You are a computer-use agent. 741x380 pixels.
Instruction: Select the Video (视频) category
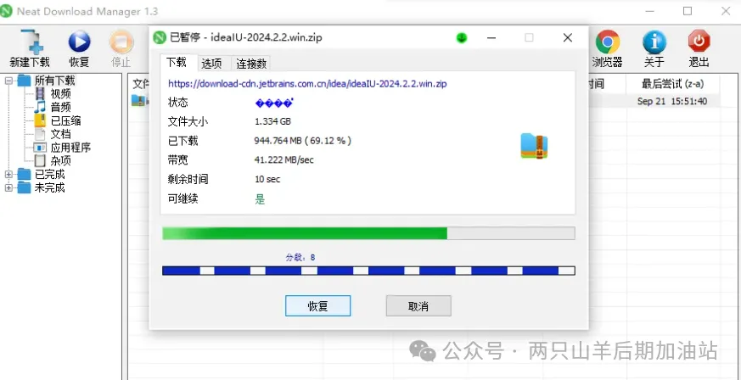click(60, 94)
